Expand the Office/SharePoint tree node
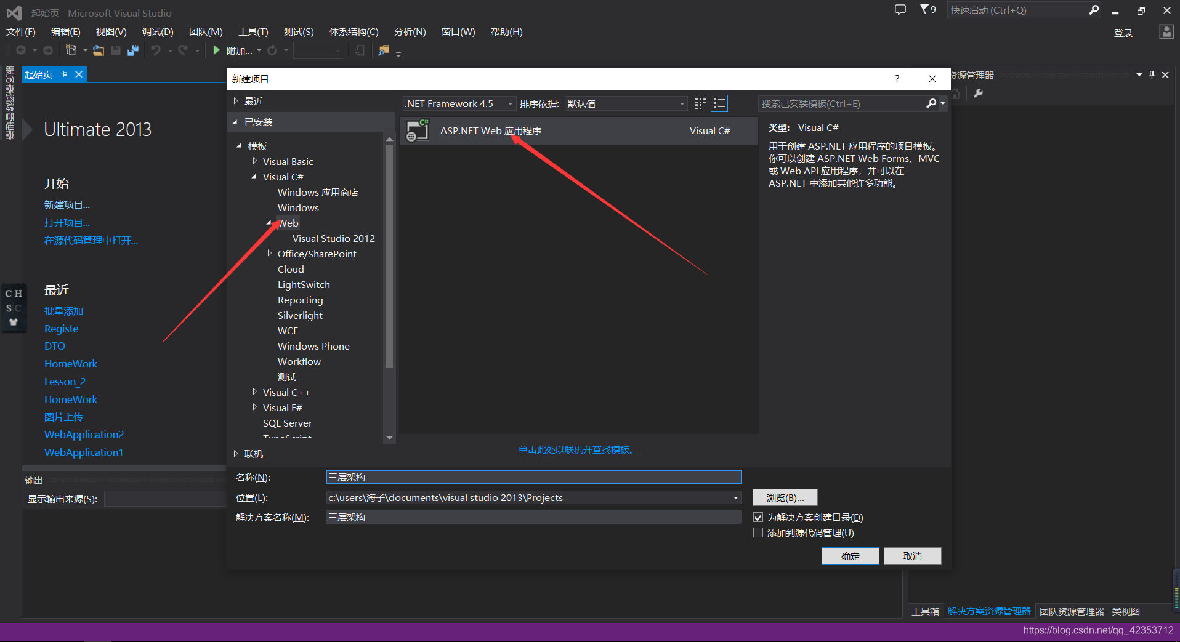 [269, 254]
